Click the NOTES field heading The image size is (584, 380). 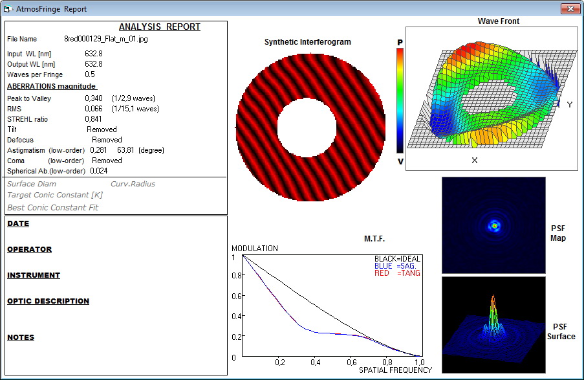21,337
